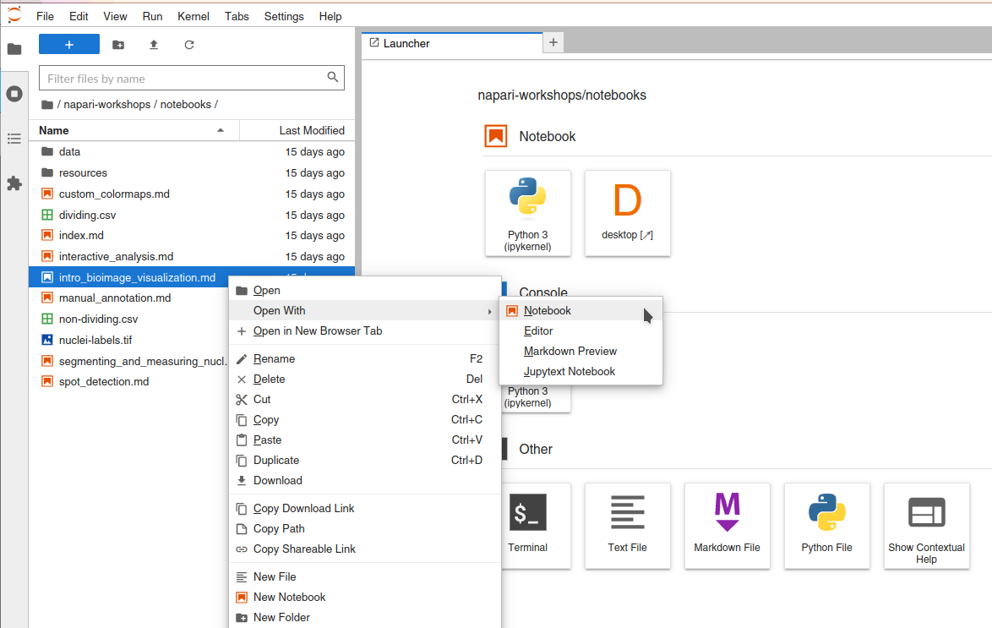
Task: Click the blue new launcher button
Action: tap(68, 44)
